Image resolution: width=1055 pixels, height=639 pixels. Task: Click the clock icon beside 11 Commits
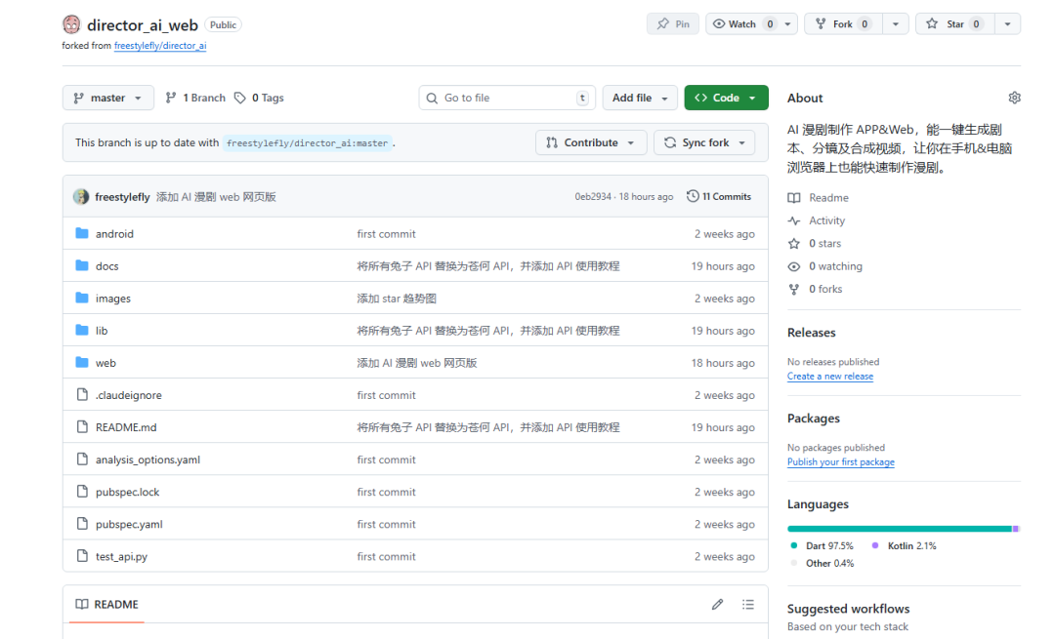693,196
